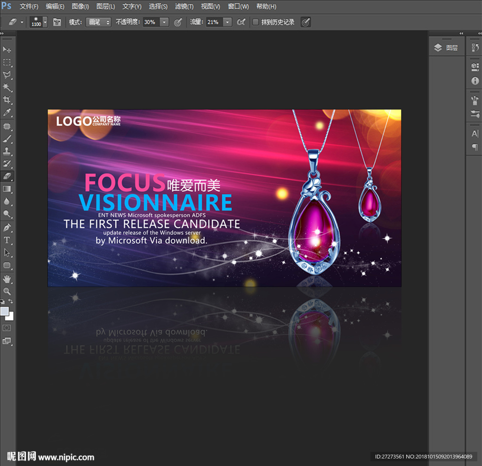This screenshot has width=482, height=466.
Task: Open the Select menu
Action: pyautogui.click(x=158, y=7)
